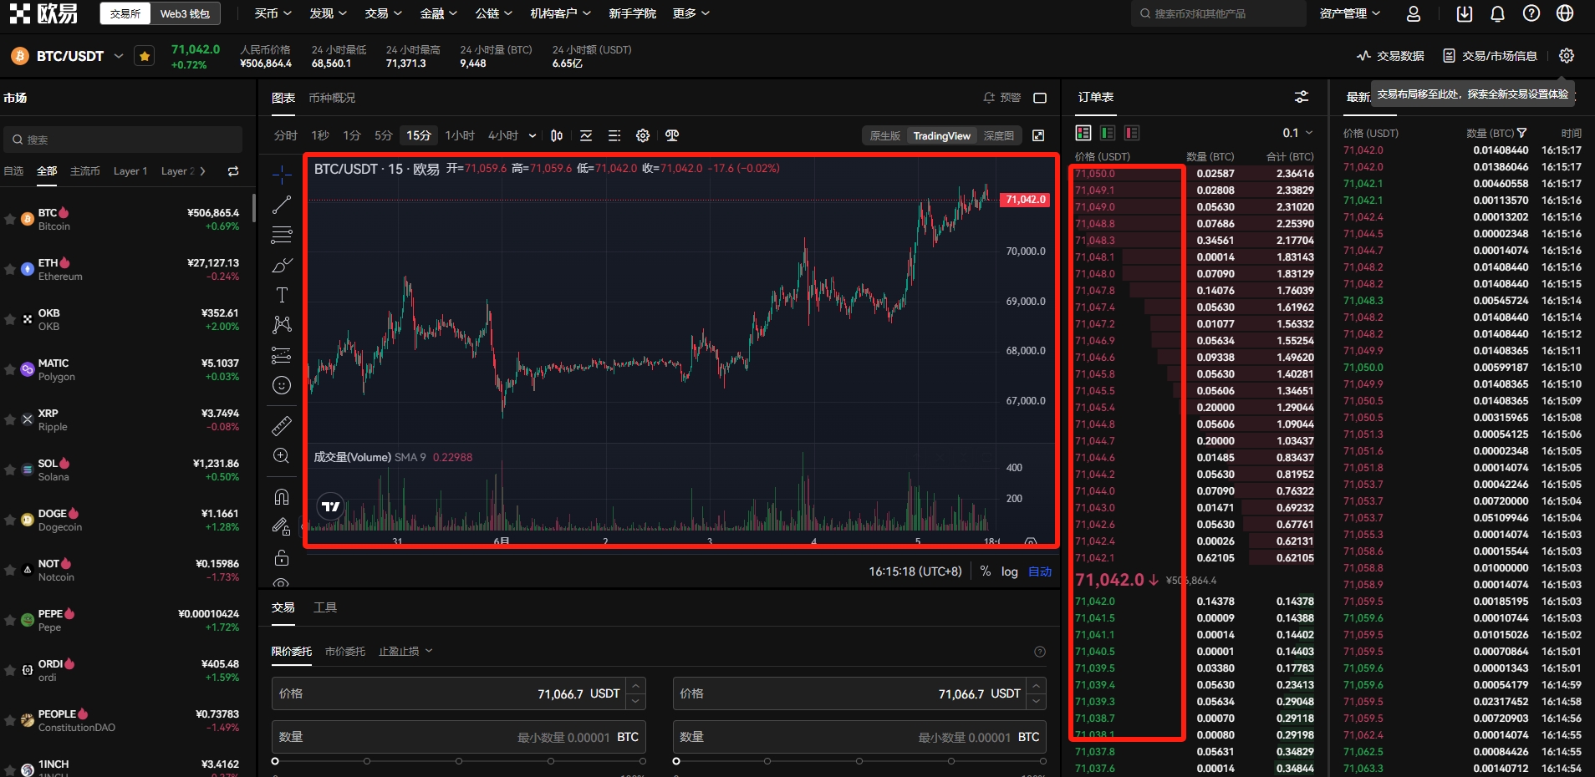Toggle BTC/USDT favorite star
Image resolution: width=1595 pixels, height=777 pixels.
145,56
